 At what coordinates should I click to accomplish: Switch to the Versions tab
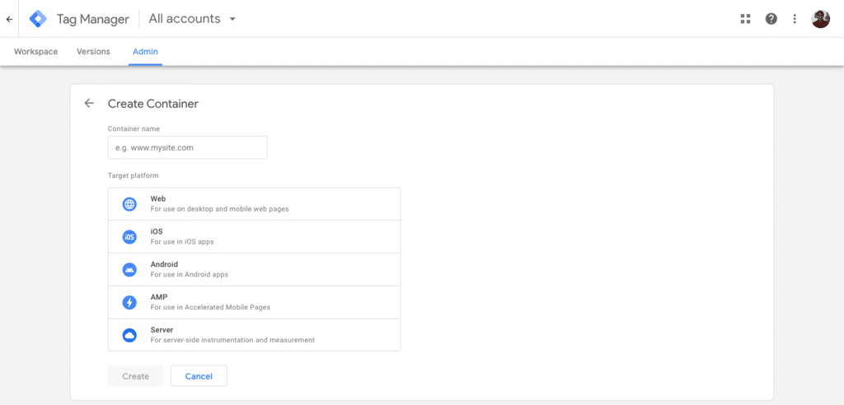click(93, 52)
